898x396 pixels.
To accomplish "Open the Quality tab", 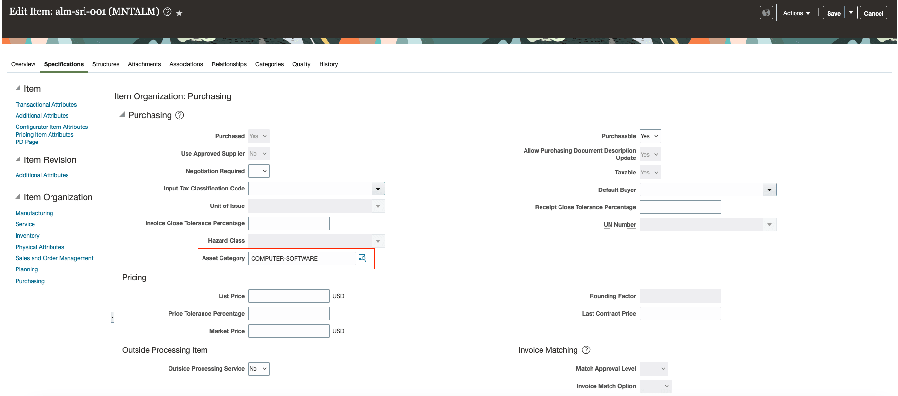I will pos(301,64).
